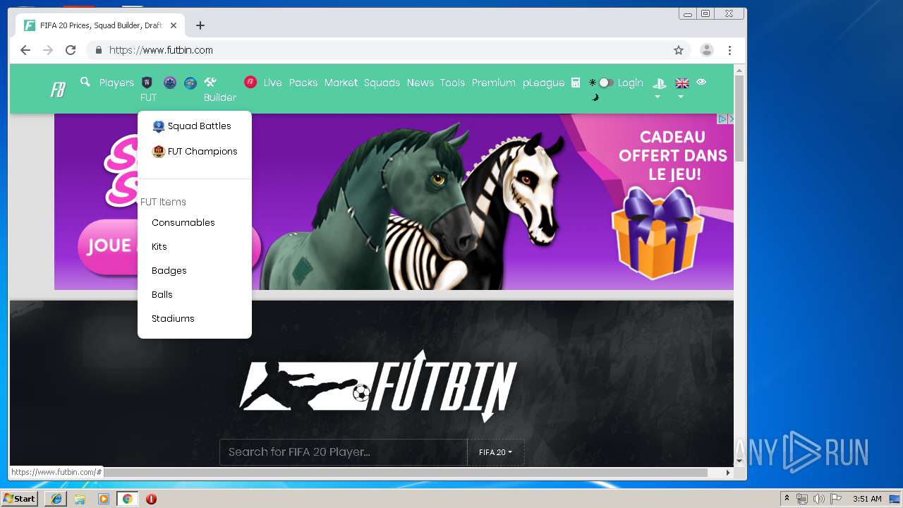Open the Action Center flag icon
Image resolution: width=903 pixels, height=508 pixels.
(836, 499)
